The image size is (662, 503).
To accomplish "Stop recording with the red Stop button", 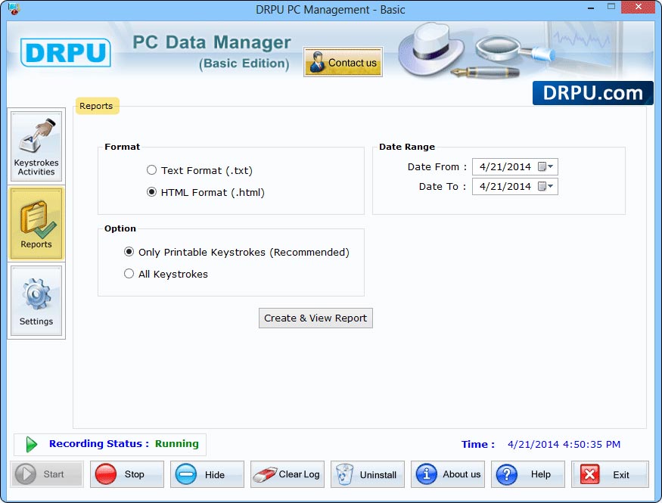I will pos(127,474).
